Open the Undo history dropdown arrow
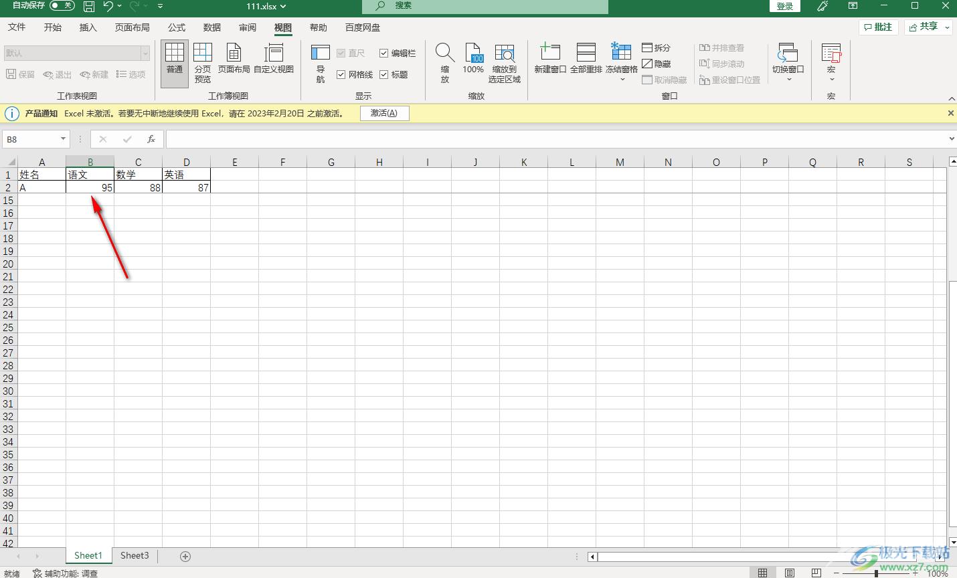Screen dimensions: 957x578 click(x=120, y=6)
